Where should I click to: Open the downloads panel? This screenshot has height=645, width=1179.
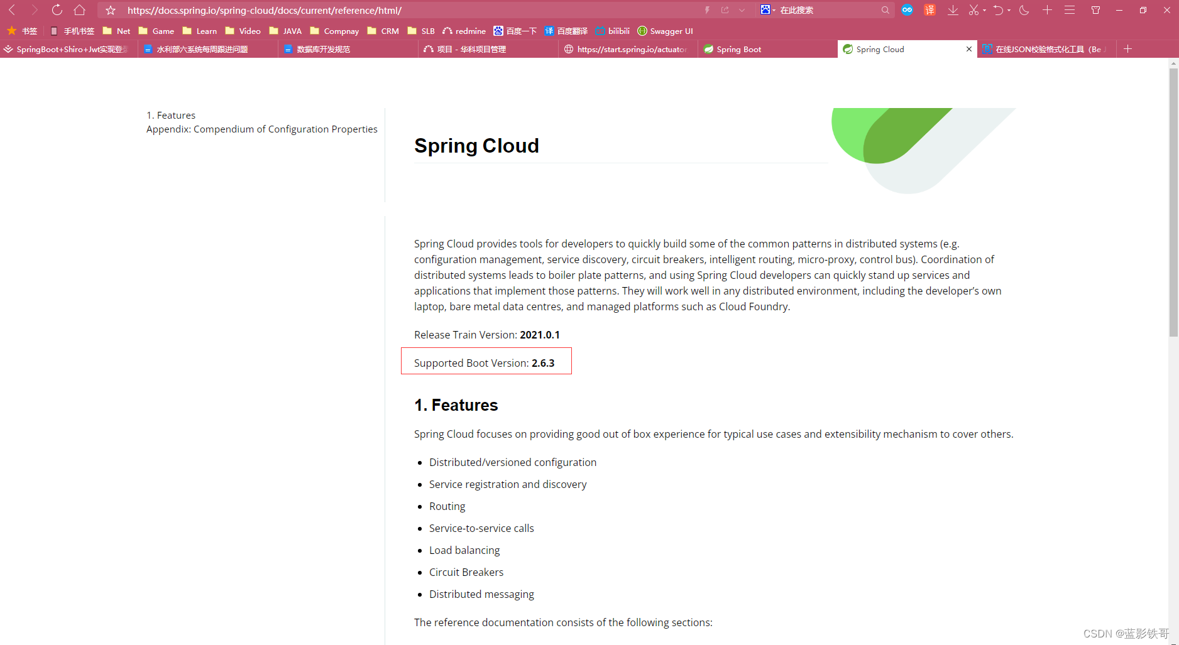[x=953, y=10]
